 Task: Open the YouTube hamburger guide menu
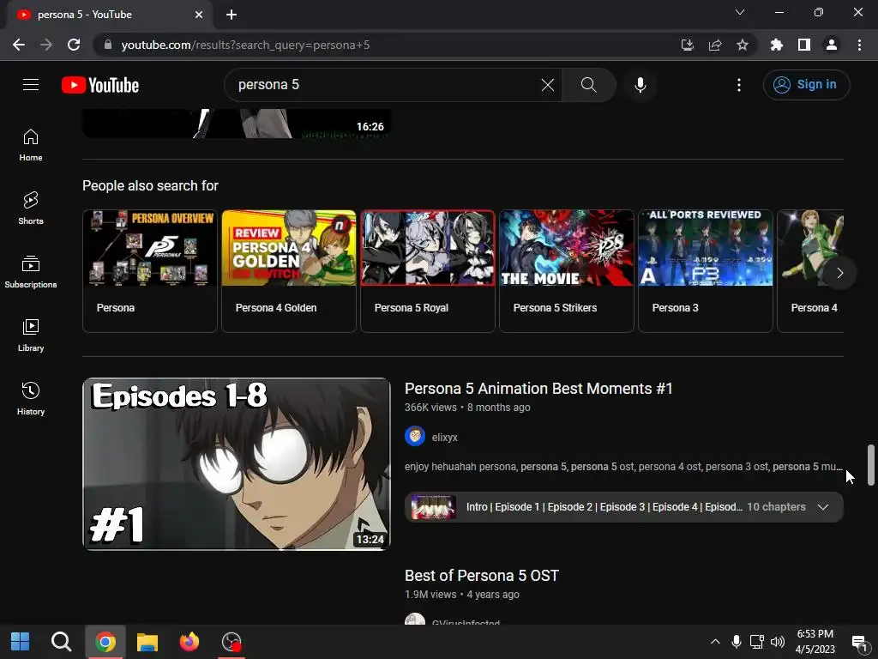click(31, 85)
